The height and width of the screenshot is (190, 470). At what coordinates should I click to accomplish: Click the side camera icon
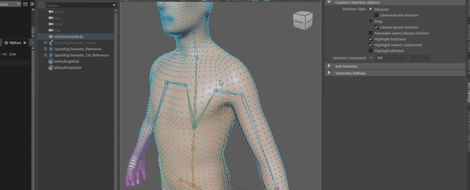tap(50, 31)
